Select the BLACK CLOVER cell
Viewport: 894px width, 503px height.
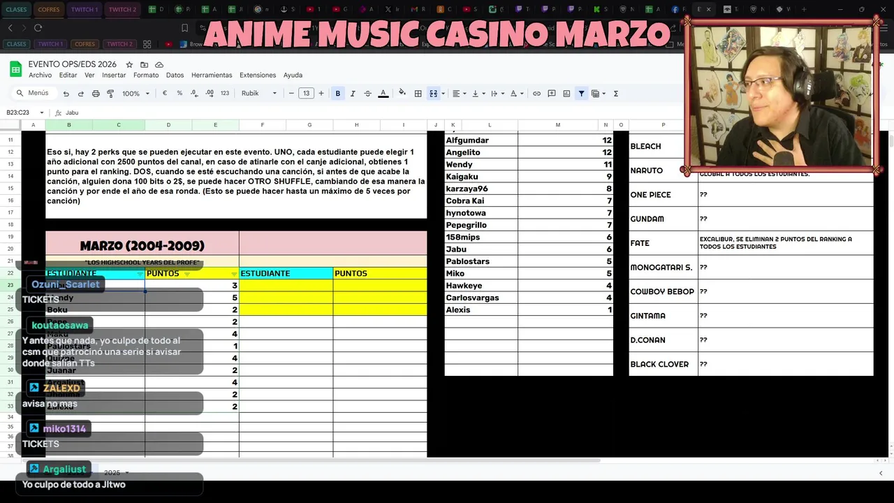pyautogui.click(x=663, y=364)
